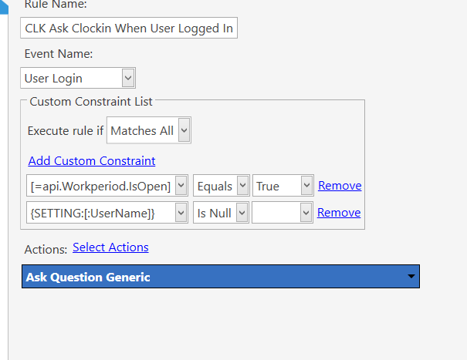Click into the [=api.Workperiod.IsOpen] text box
Screen dimensions: 467x360
(x=101, y=186)
